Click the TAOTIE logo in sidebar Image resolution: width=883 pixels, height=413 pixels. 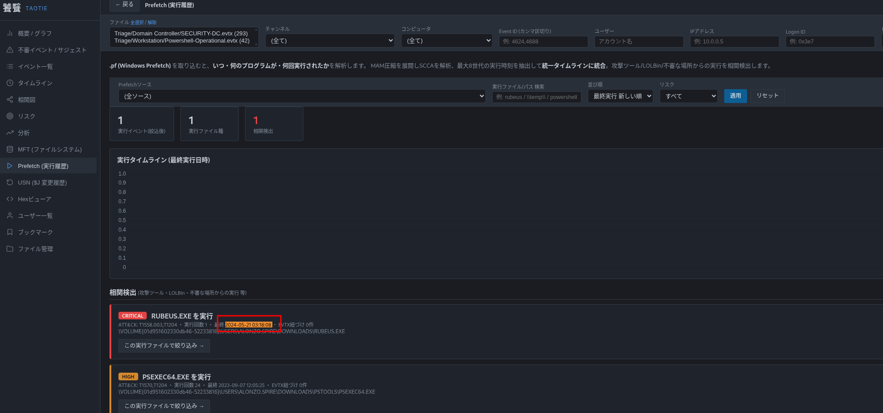[25, 8]
